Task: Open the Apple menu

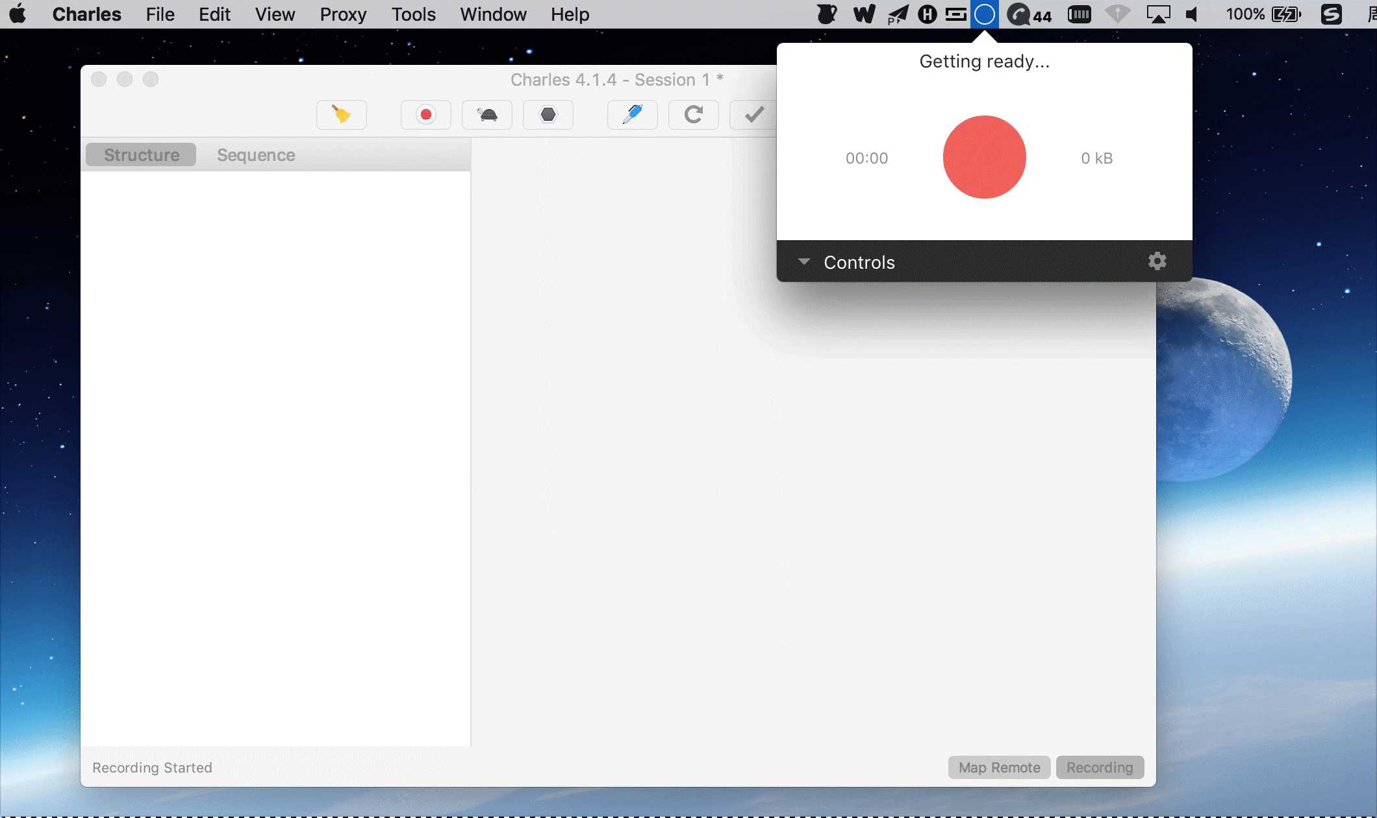Action: click(x=18, y=14)
